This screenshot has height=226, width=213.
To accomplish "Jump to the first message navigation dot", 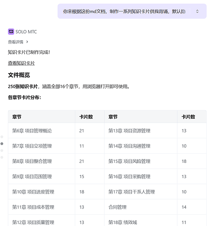I will point(2,137).
